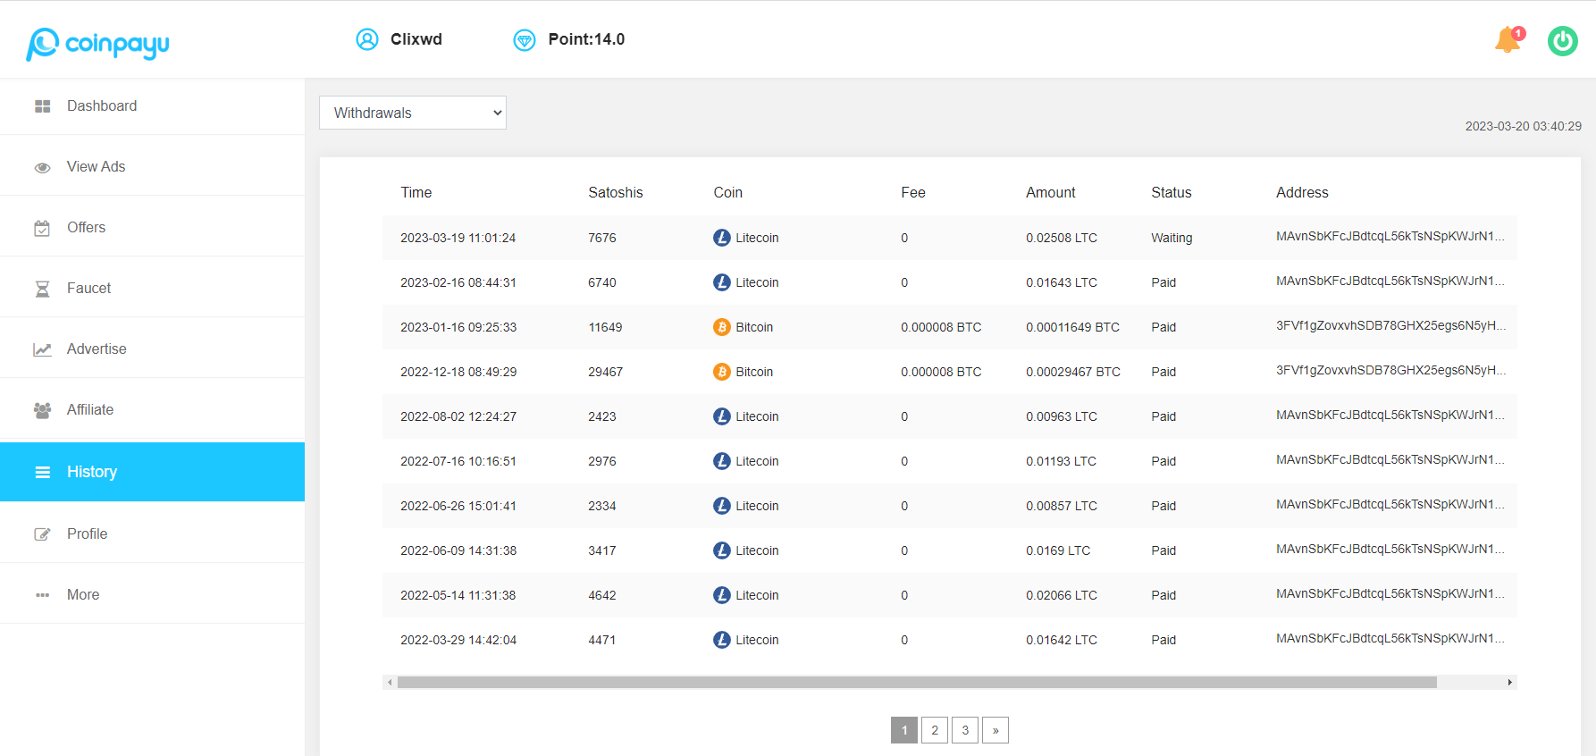Click the Waiting status cell

1172,238
